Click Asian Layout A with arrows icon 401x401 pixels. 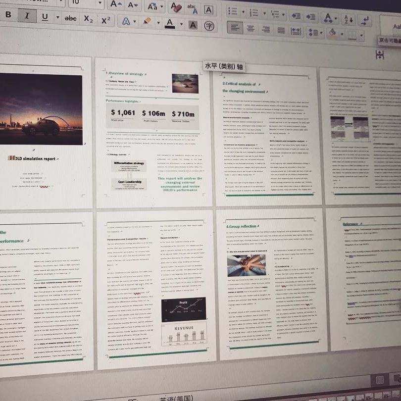[328, 18]
